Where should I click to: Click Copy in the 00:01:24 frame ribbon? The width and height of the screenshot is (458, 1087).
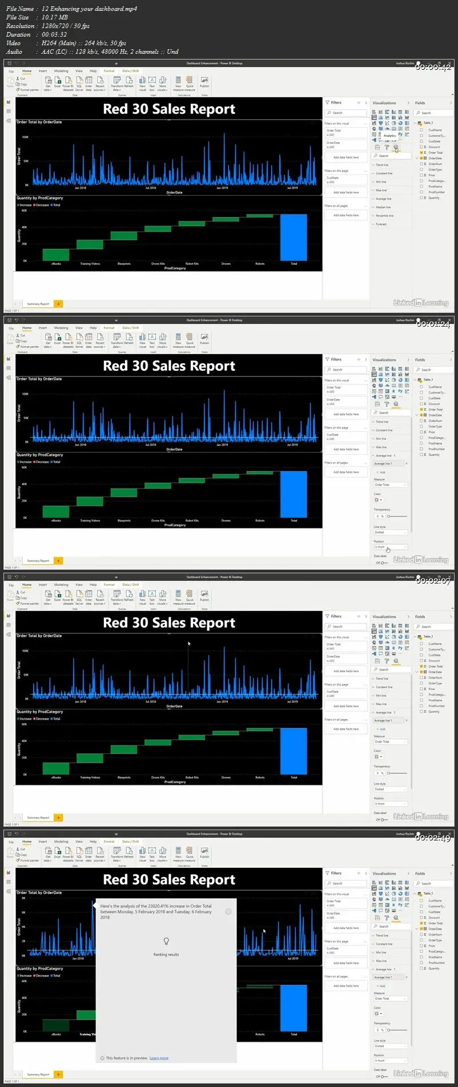[x=22, y=341]
